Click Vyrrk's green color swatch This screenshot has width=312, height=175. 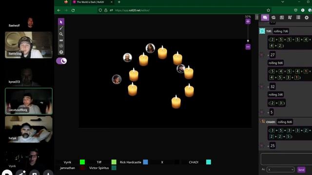[82, 162]
